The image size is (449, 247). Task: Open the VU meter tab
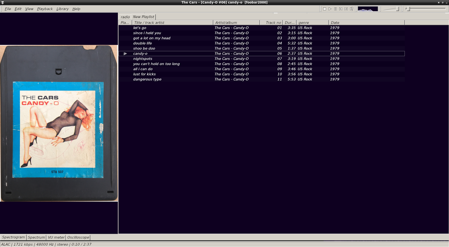[x=56, y=238]
